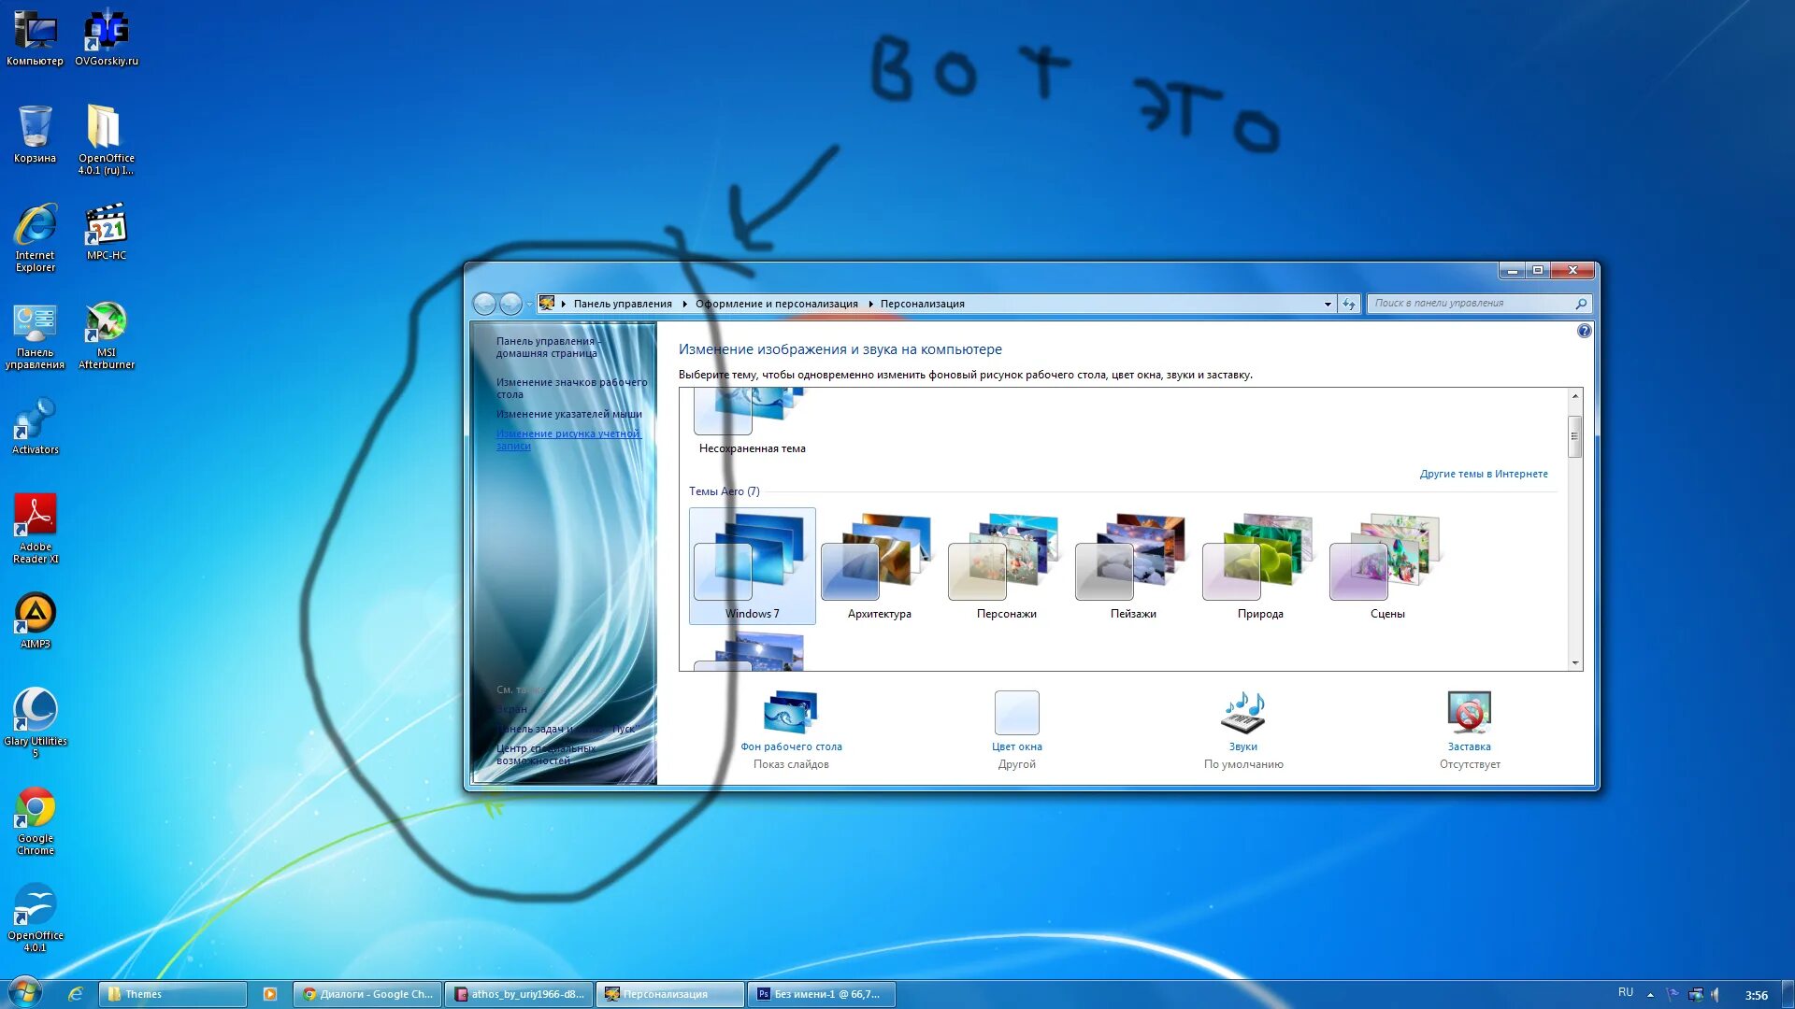Select Сцены theme
Screen dimensions: 1795x1009
pyautogui.click(x=1387, y=561)
